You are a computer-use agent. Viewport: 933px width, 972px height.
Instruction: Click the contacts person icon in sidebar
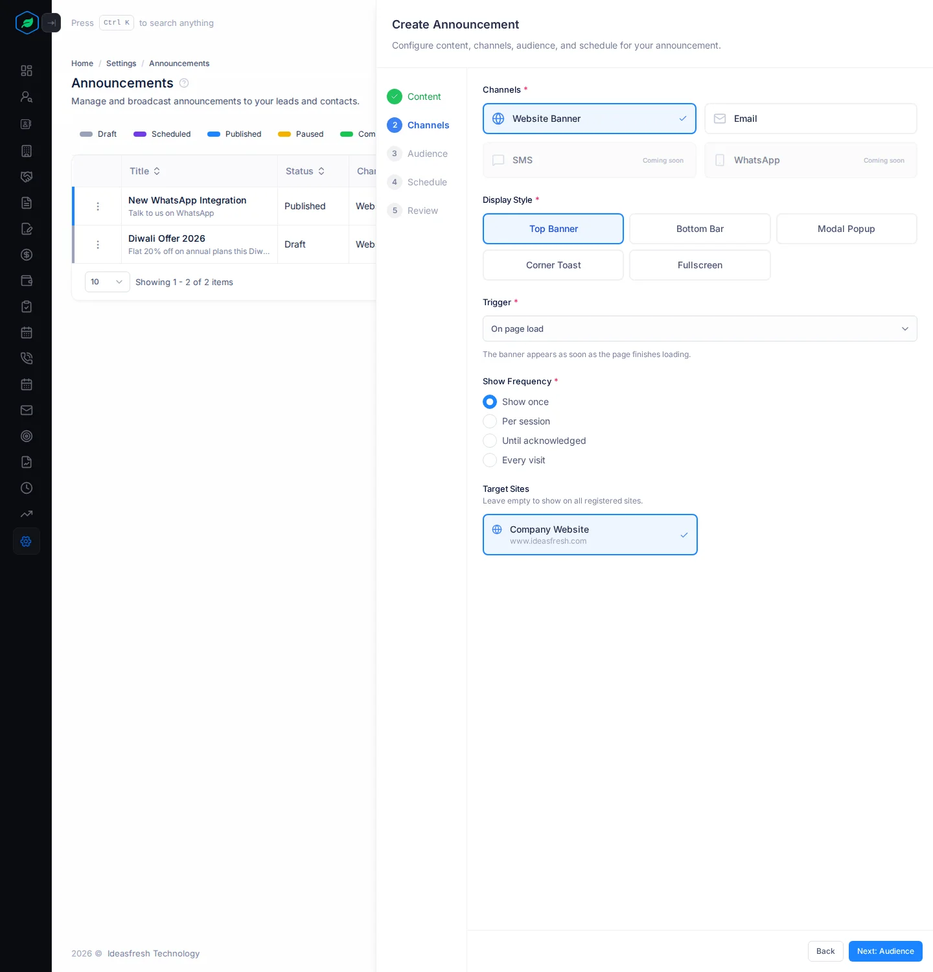coord(27,97)
